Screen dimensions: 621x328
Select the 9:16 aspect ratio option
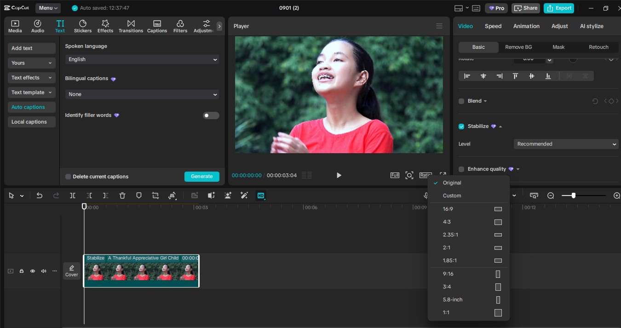[468, 274]
